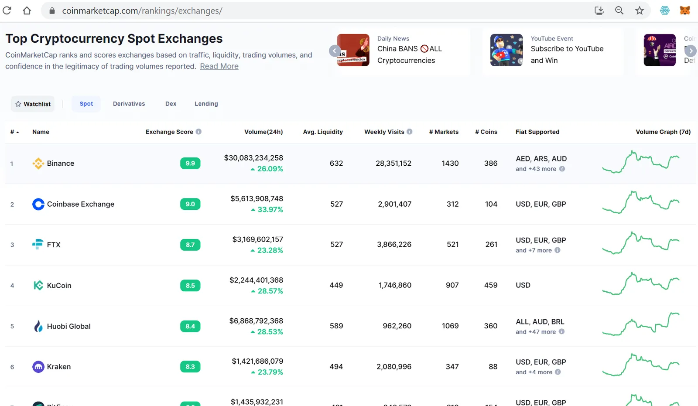Screen dimensions: 698x406
Task: Sort table by Name column header
Action: point(41,132)
